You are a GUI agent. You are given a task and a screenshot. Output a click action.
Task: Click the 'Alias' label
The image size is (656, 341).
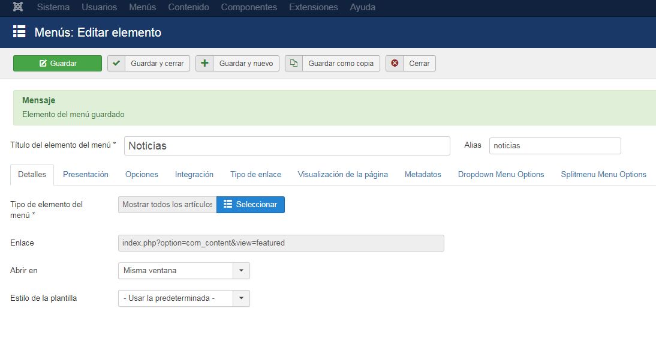[x=473, y=145]
